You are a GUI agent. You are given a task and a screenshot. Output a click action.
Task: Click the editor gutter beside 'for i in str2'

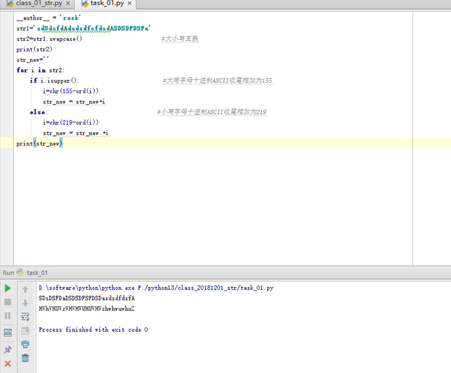click(x=7, y=70)
